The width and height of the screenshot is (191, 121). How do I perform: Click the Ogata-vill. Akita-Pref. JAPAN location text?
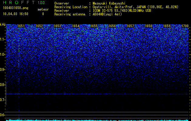tap(135, 7)
